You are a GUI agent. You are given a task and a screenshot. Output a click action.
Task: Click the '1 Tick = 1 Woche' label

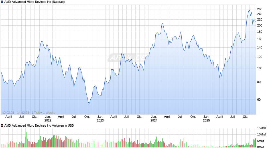[x=43, y=113]
